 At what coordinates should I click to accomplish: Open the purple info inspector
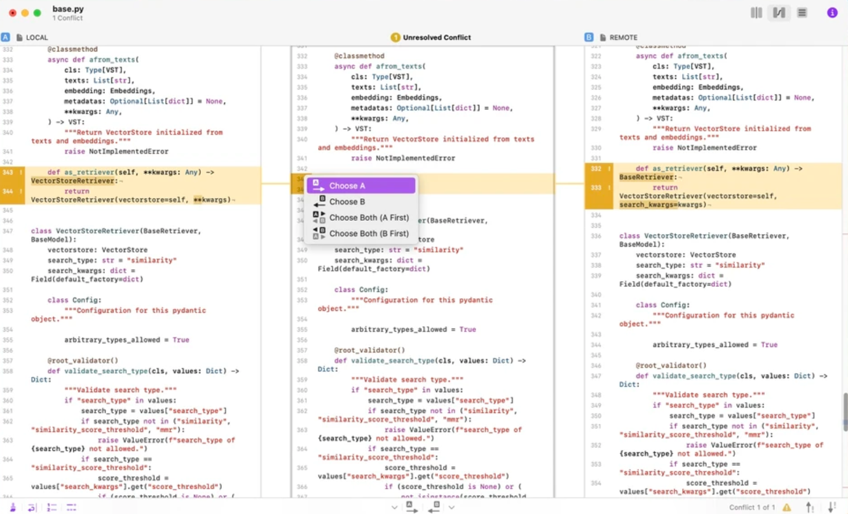(x=832, y=13)
